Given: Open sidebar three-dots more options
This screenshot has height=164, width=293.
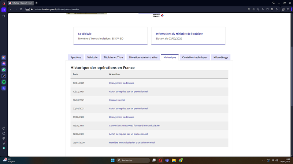Looking at the screenshot, I should [x=4, y=153].
